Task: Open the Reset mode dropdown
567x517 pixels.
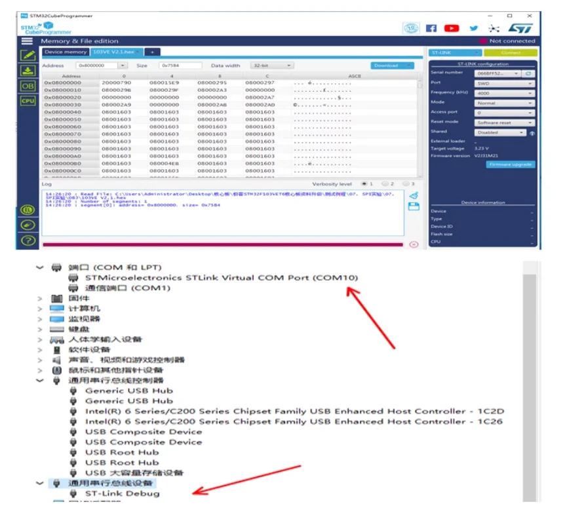Action: click(x=505, y=123)
